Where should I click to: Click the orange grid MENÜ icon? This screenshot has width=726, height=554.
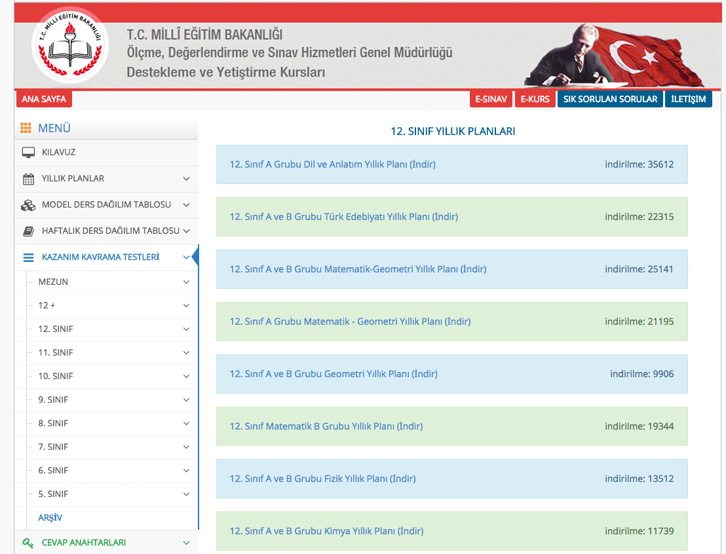26,128
